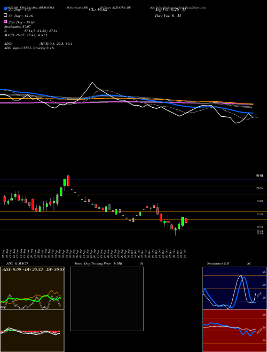Click the 'ADX & MACD' panel title
Screen dimensions: 267x352
[x=17, y=263]
